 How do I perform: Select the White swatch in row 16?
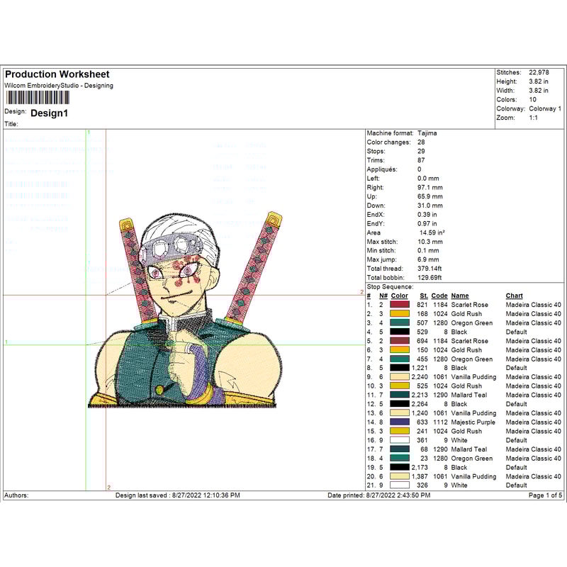(x=400, y=440)
